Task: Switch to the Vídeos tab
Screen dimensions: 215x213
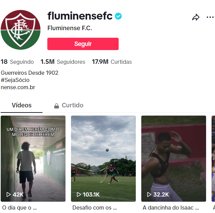Action: (22, 105)
